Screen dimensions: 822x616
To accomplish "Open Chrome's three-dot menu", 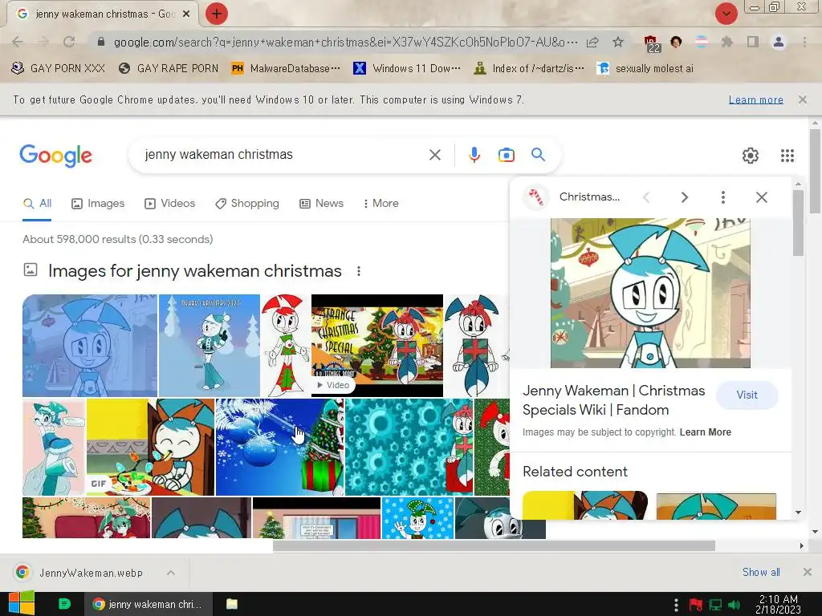I will 804,42.
